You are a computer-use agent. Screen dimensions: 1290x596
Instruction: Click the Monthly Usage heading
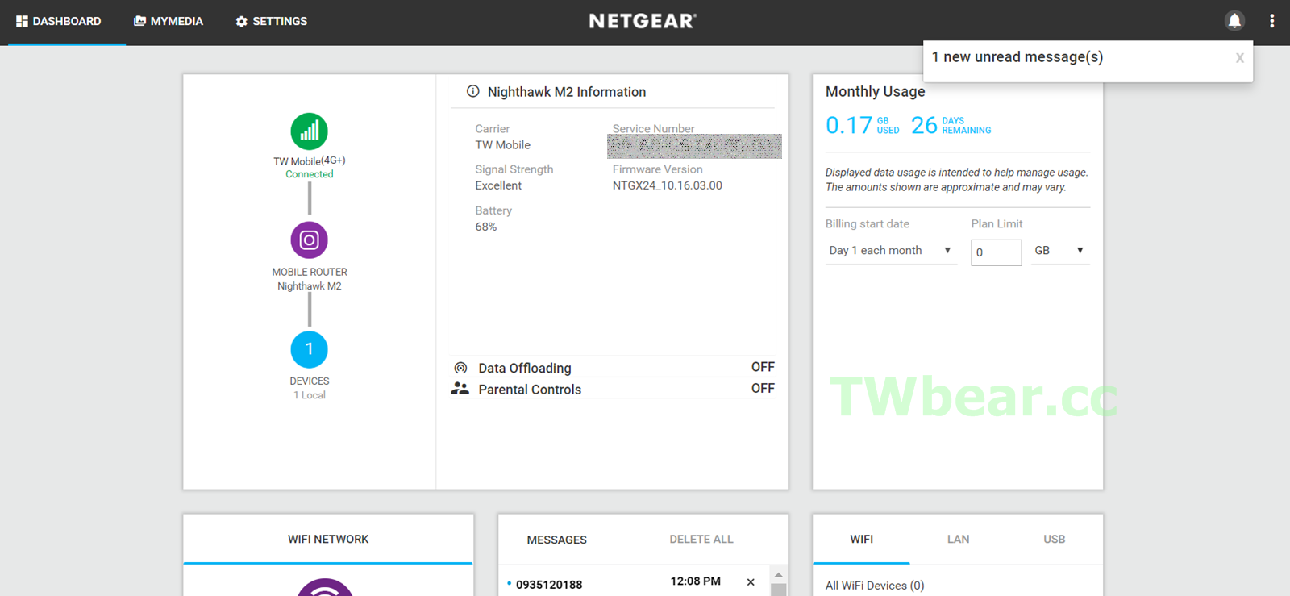coord(875,92)
